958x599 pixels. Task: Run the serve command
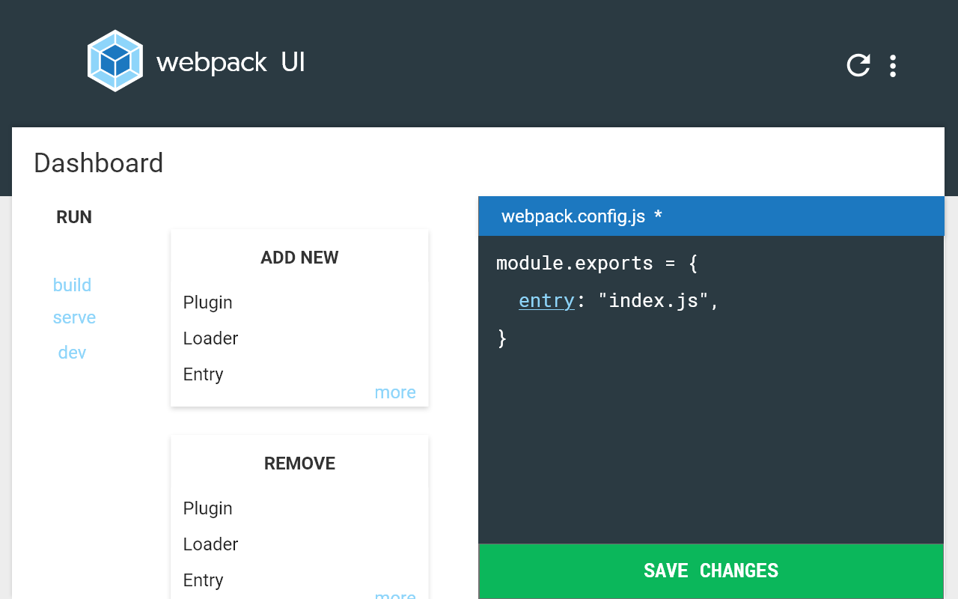[x=74, y=317]
